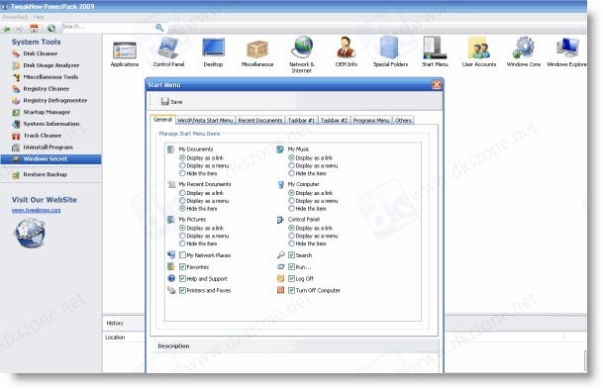The image size is (603, 389).
Task: Click the home icon in toolbar
Action: coord(35,28)
